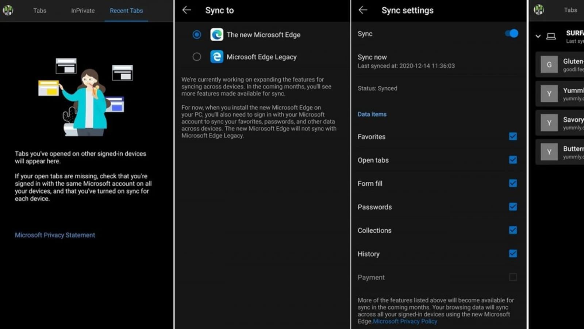Open the G icon for Gluten tab
Screen dimensions: 584x329
tap(549, 65)
